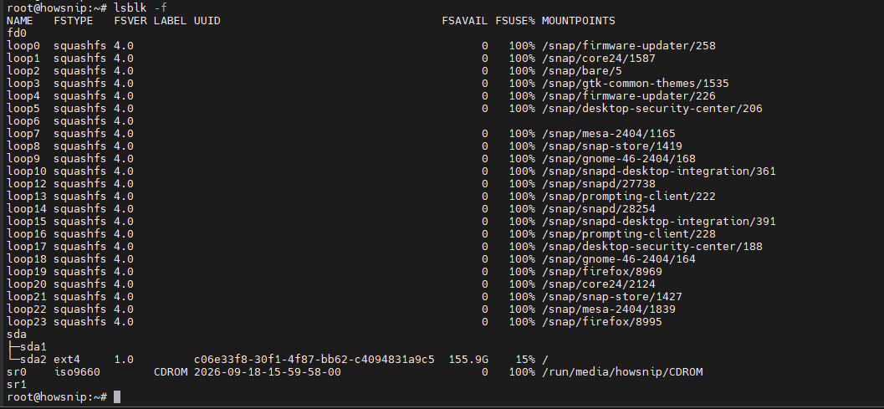This screenshot has height=409, width=884.
Task: Click the /snap/snap-store/1419 mountpoint
Action: tap(611, 146)
